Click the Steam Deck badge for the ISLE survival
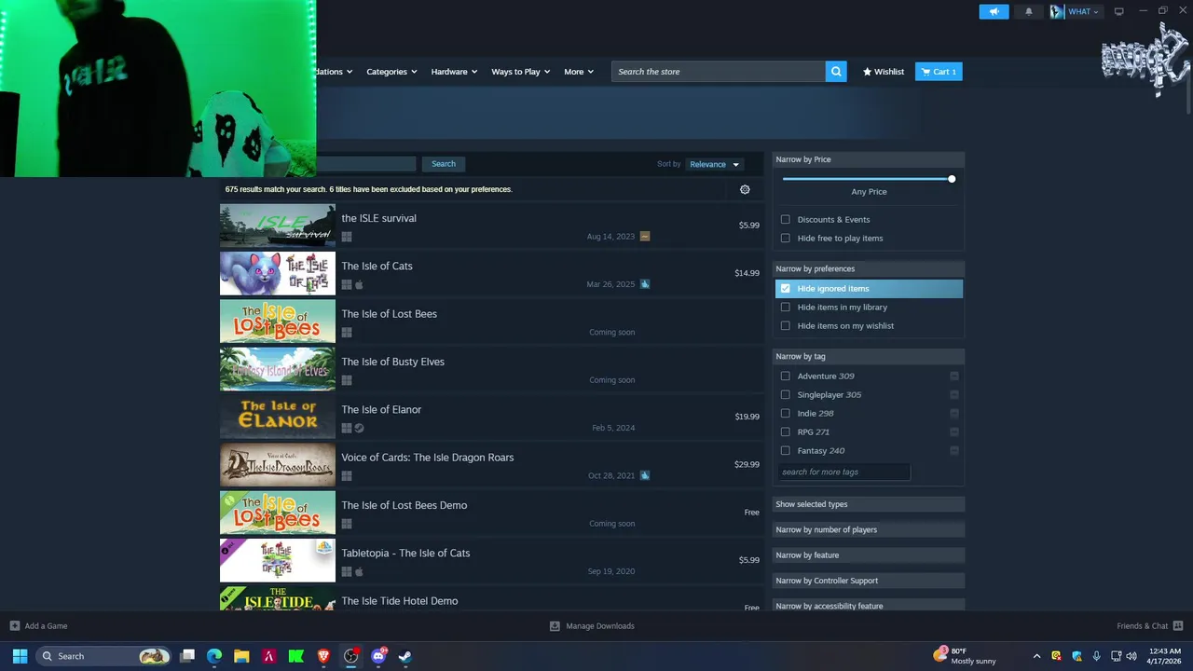 coord(645,237)
